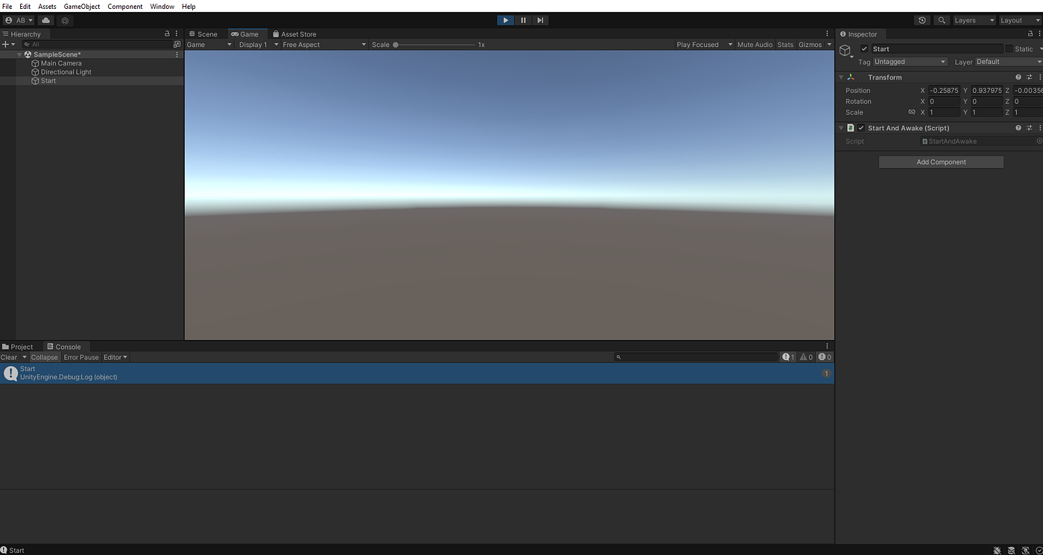This screenshot has height=555, width=1043.
Task: Collapse the Transform component
Action: click(840, 77)
